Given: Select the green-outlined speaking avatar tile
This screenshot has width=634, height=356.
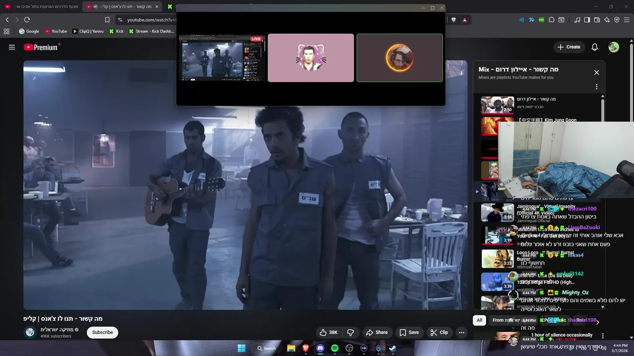Looking at the screenshot, I should point(400,58).
